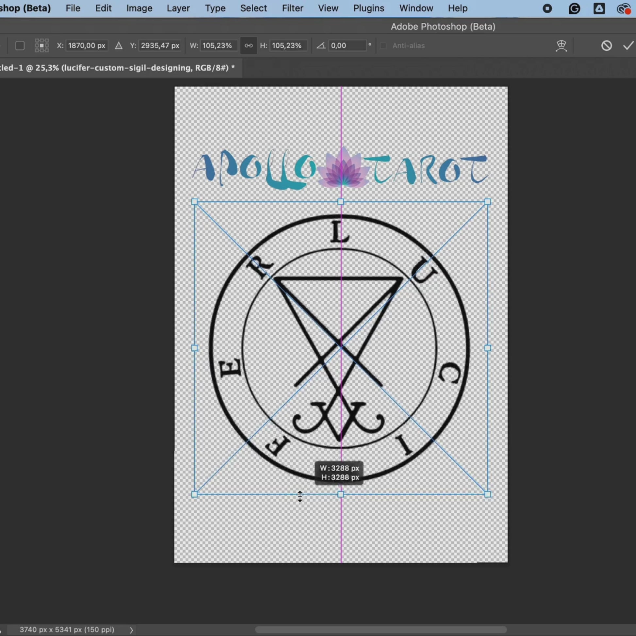Cancel the transform with circle-slash icon
636x636 pixels.
(x=606, y=45)
